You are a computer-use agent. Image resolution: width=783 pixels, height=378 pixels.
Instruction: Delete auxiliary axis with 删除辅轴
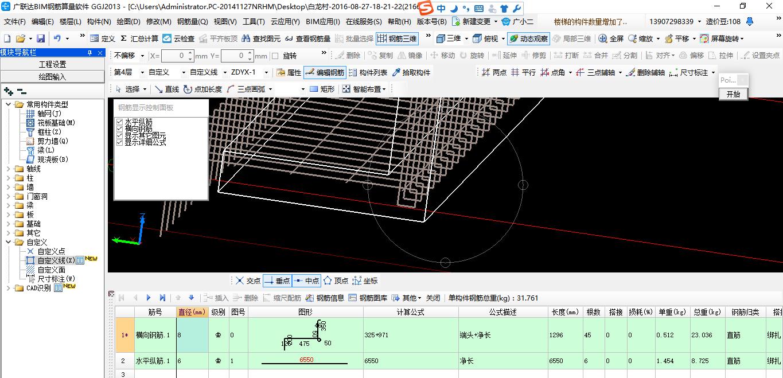645,72
